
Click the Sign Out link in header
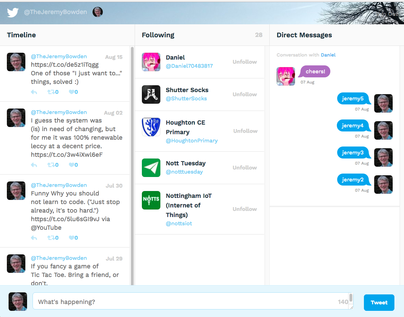click(386, 14)
